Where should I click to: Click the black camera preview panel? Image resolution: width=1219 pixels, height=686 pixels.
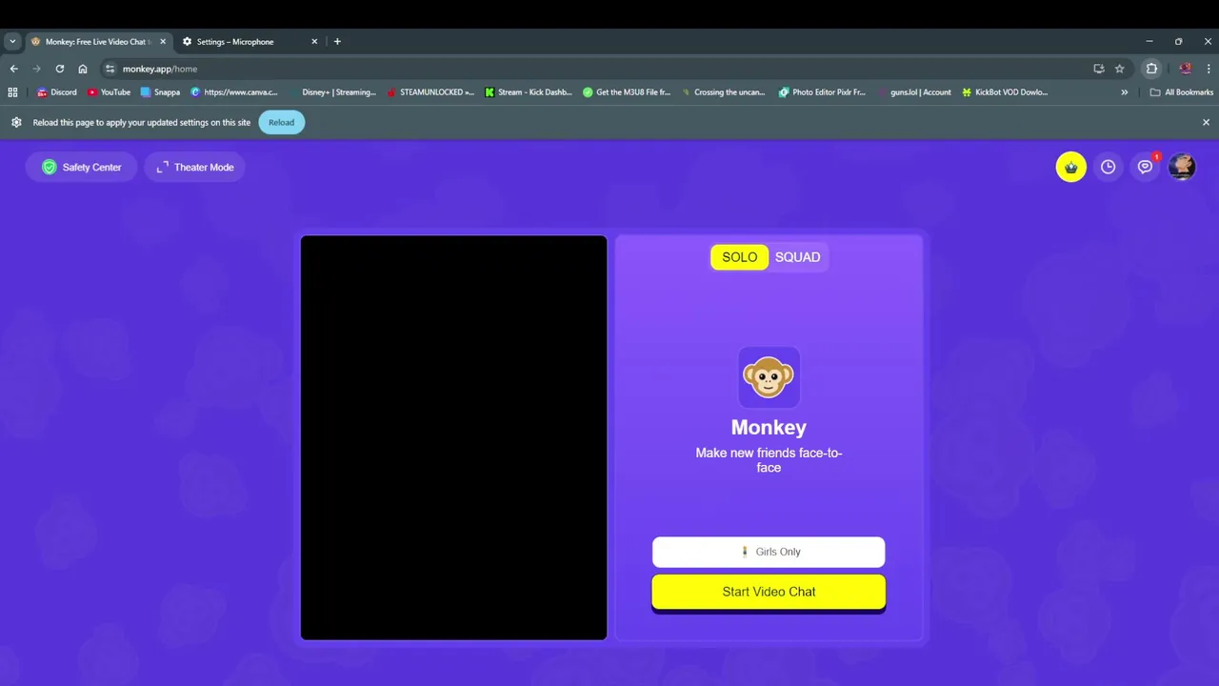pyautogui.click(x=453, y=437)
